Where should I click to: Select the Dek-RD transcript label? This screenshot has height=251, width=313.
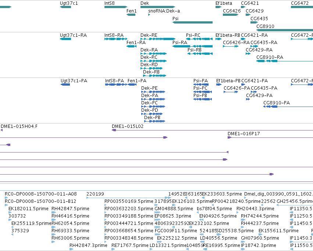pos(149,64)
